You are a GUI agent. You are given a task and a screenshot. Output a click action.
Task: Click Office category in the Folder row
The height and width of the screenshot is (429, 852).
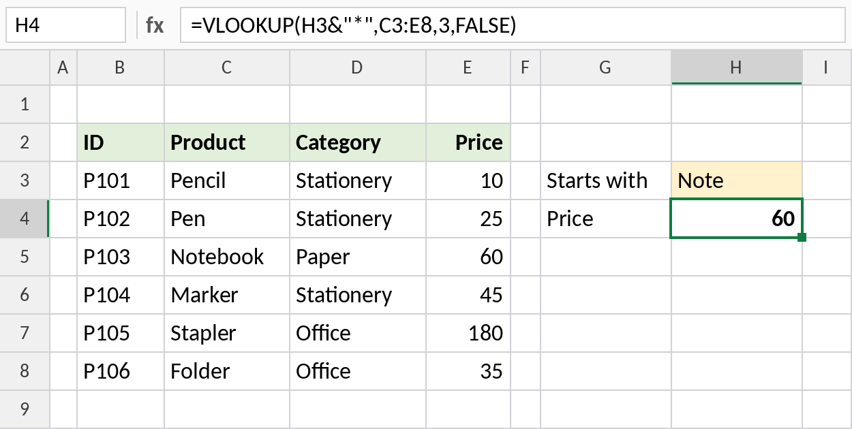[x=358, y=371]
